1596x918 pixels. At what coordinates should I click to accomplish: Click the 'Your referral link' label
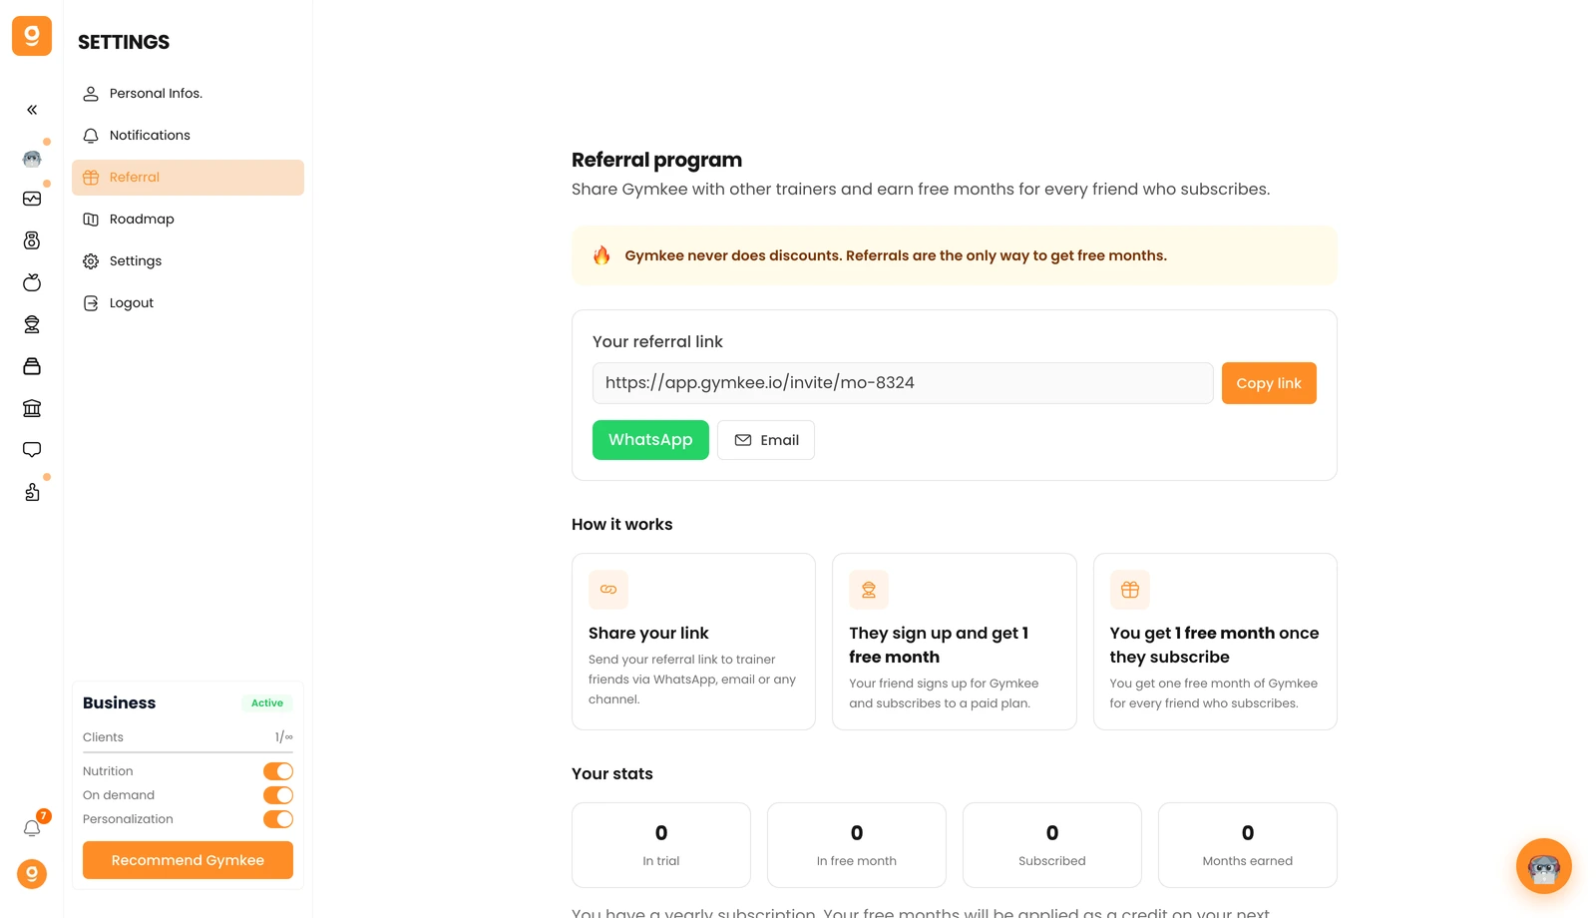[657, 341]
